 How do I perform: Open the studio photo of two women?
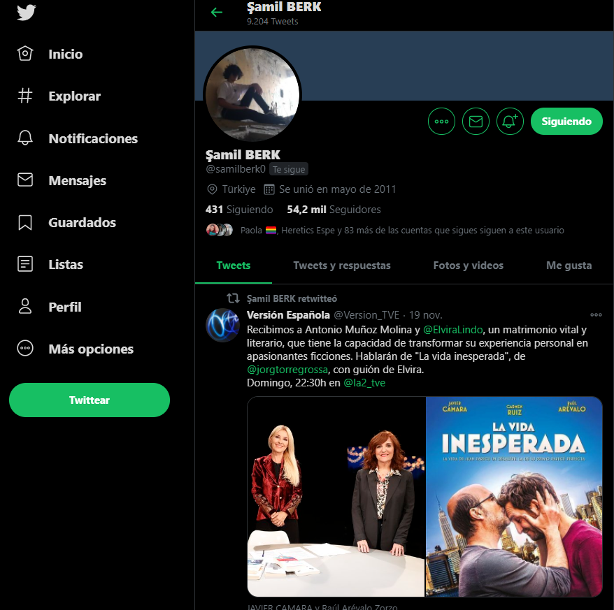point(336,497)
